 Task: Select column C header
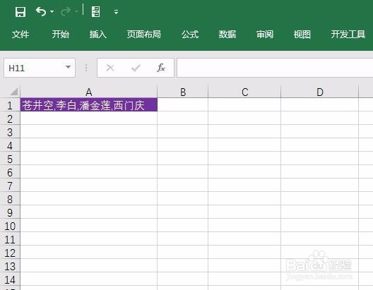[244, 92]
